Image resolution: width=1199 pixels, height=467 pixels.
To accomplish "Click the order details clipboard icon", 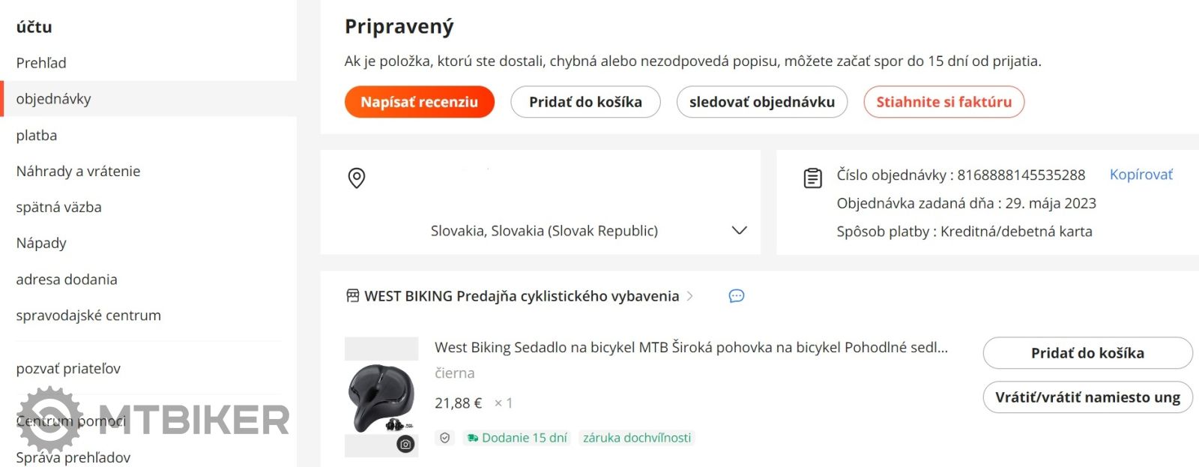I will pos(812,178).
